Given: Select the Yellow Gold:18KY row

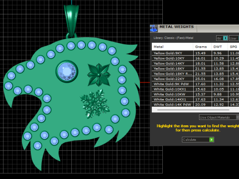Looking at the screenshot, I should [x=196, y=69].
